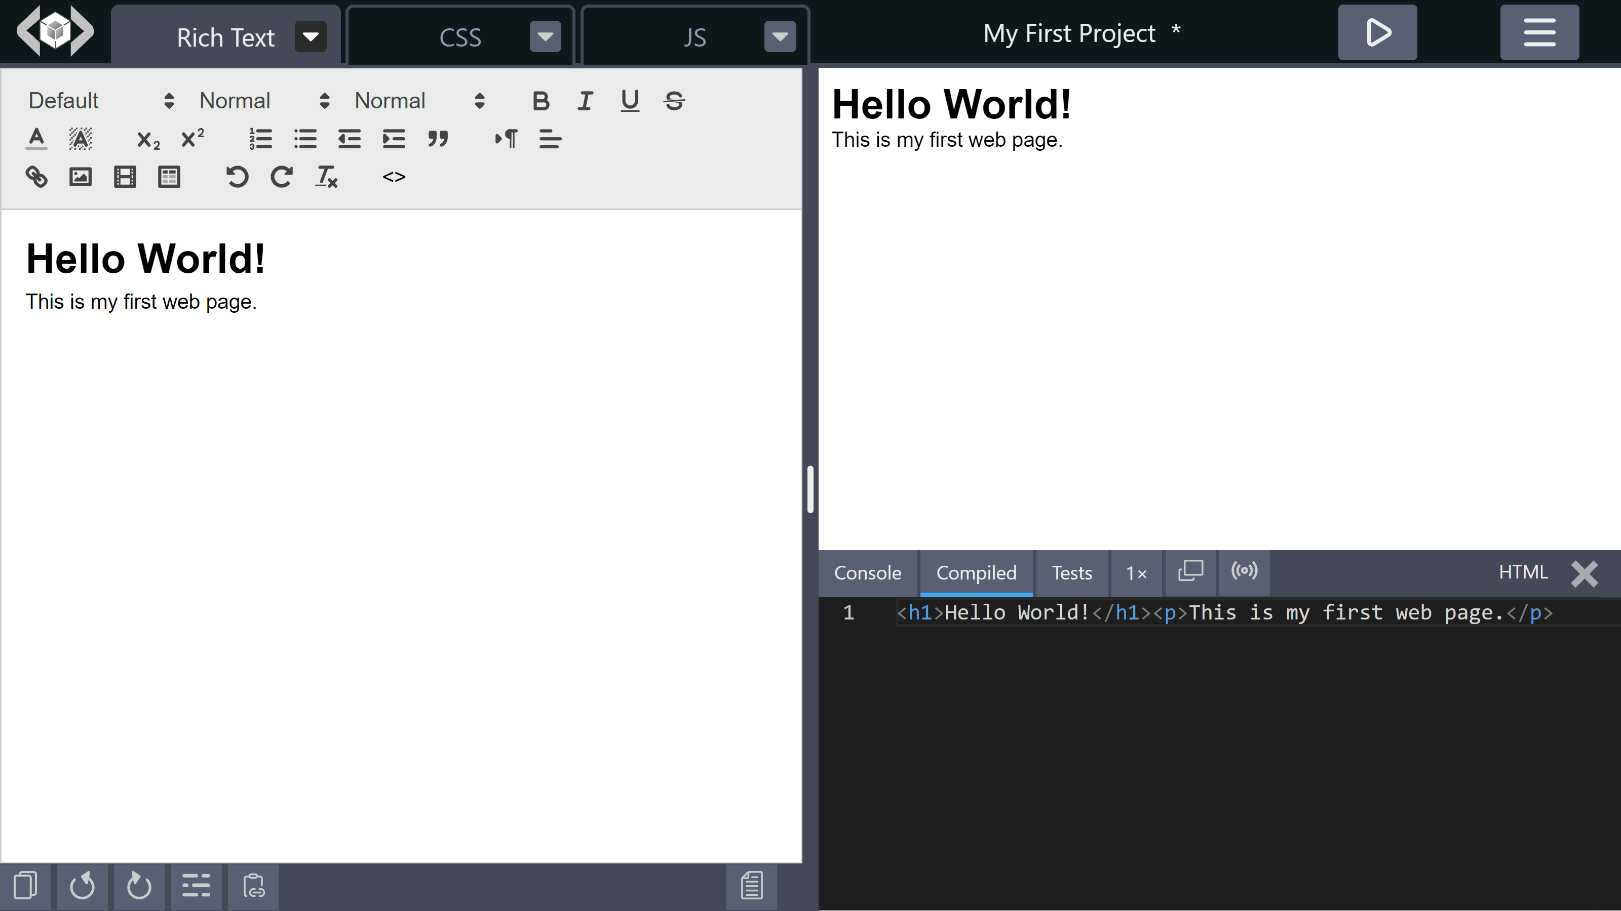Click the LiveCodes logo icon
The width and height of the screenshot is (1621, 911).
tap(55, 31)
